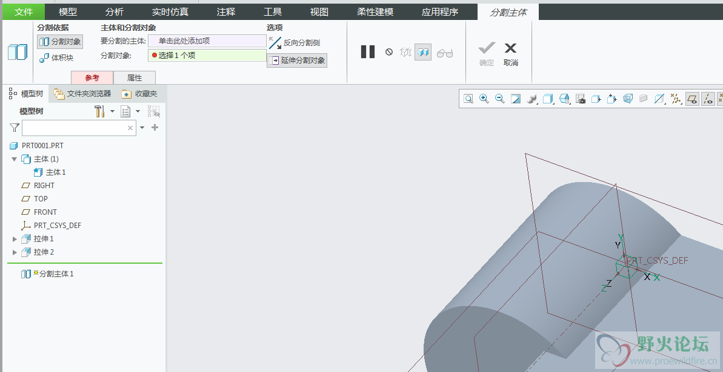This screenshot has height=372, width=723.
Task: Switch to the 模型 ribbon tab
Action: (x=68, y=12)
